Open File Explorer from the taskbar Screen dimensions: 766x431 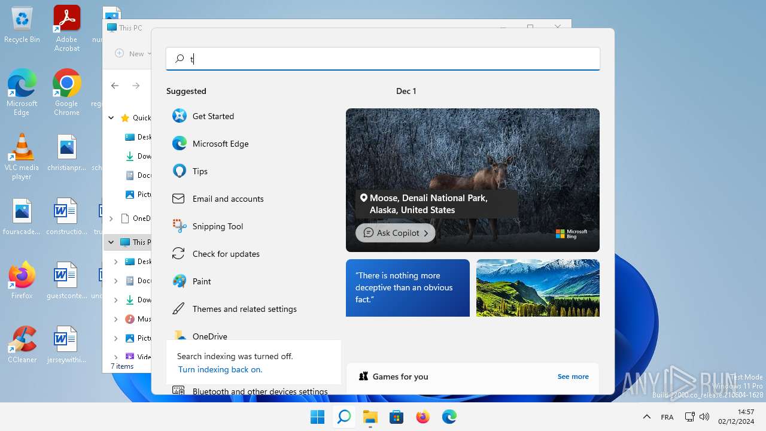(x=370, y=417)
